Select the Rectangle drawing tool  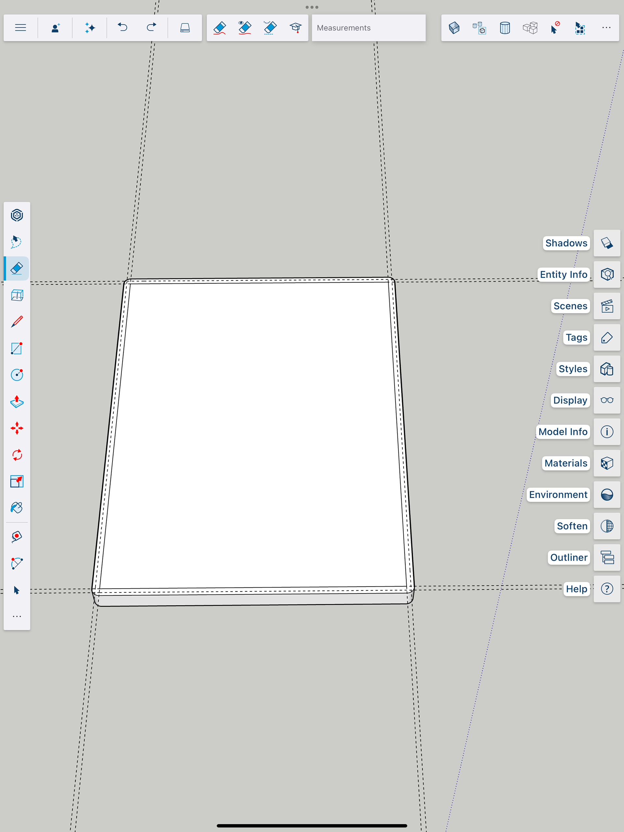[17, 348]
